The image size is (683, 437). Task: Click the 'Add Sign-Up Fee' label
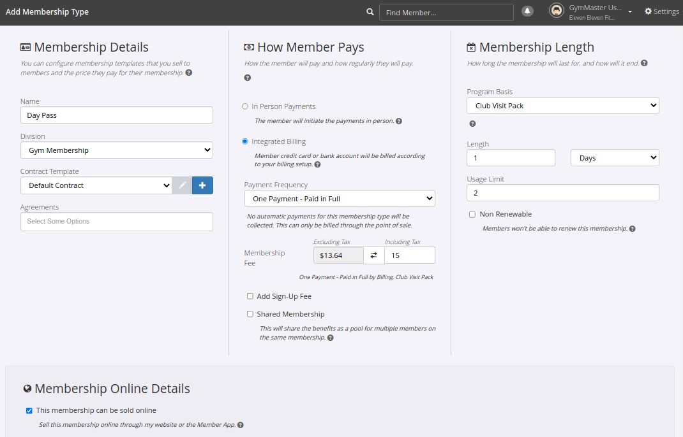284,296
